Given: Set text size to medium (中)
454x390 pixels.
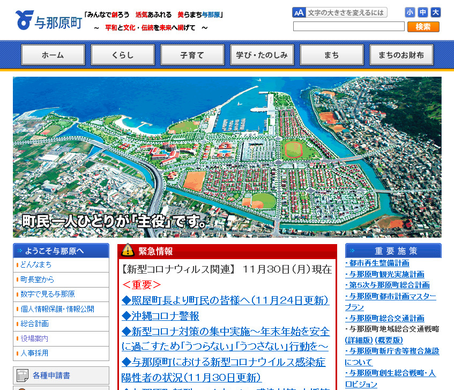Looking at the screenshot, I should (x=422, y=12).
